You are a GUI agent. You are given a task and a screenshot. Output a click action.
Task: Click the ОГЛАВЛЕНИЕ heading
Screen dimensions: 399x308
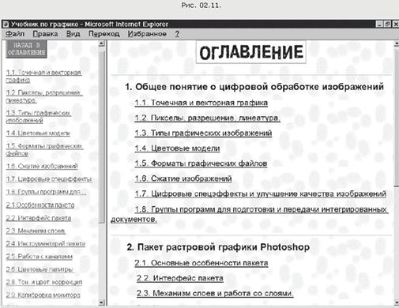pos(251,52)
